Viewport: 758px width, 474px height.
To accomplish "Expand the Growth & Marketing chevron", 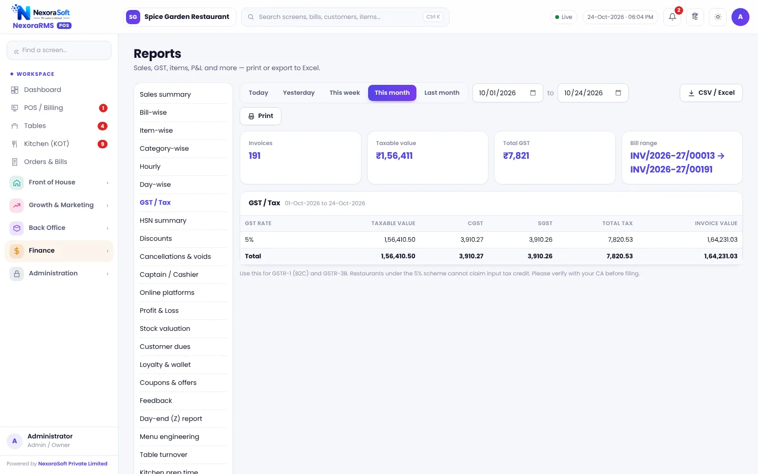I will tap(108, 205).
